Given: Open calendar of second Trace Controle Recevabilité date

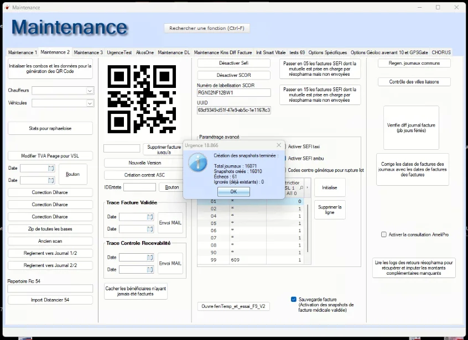Looking at the screenshot, I should [150, 269].
